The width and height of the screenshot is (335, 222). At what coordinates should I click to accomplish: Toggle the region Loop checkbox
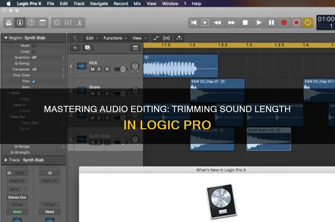pyautogui.click(x=34, y=51)
